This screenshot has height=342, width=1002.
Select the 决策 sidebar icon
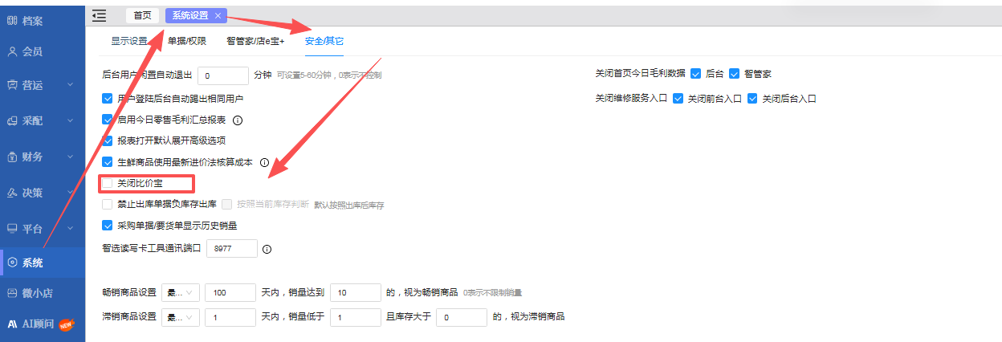(x=12, y=193)
